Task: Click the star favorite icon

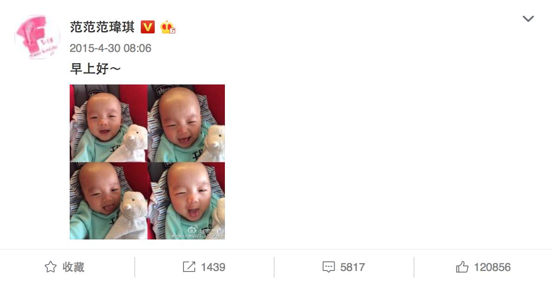Action: click(51, 267)
